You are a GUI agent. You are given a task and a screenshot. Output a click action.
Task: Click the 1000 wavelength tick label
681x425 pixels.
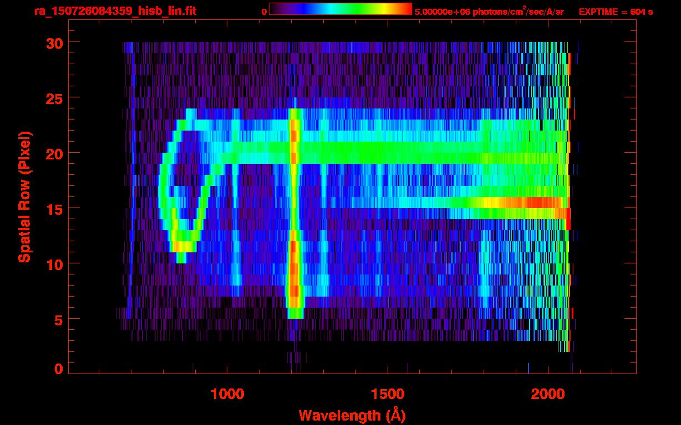(227, 393)
